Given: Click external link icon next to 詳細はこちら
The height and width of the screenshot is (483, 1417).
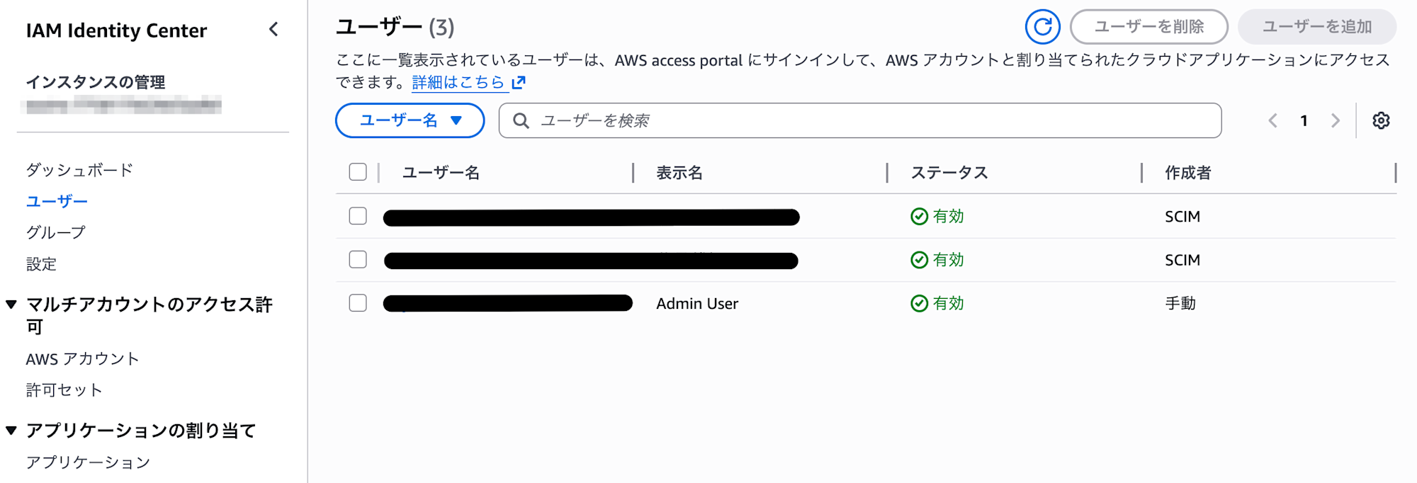Looking at the screenshot, I should pos(519,82).
